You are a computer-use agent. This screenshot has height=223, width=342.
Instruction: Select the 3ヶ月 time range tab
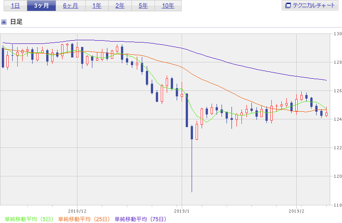[x=41, y=6]
